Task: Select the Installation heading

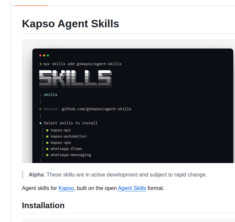Action: click(x=43, y=205)
